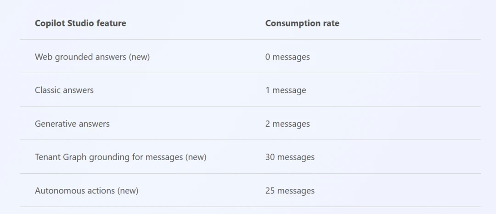Screen dimensions: 496x214
Task: Click "(new)" tag beside Web grounded answers
Action: click(139, 57)
